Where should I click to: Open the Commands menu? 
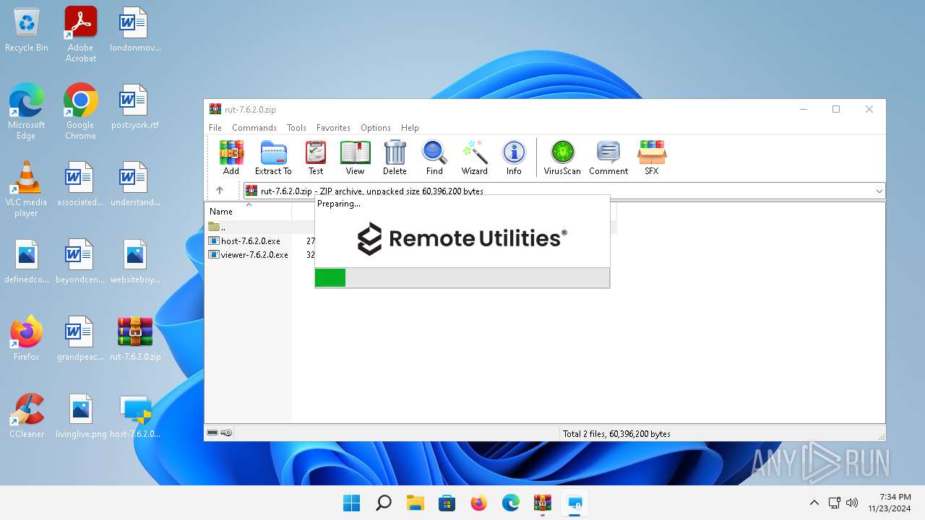254,128
